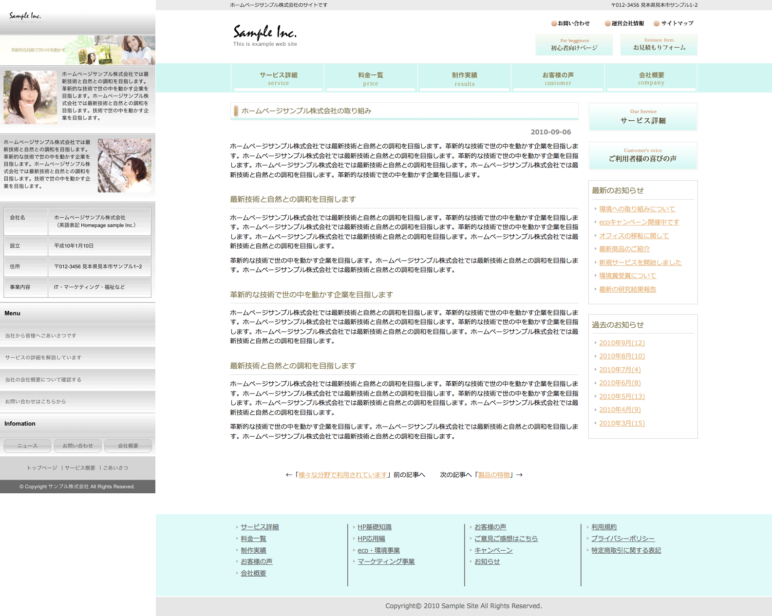Click the orange bullet beside お問い合わせ
Screen dimensions: 772x616
(554, 23)
